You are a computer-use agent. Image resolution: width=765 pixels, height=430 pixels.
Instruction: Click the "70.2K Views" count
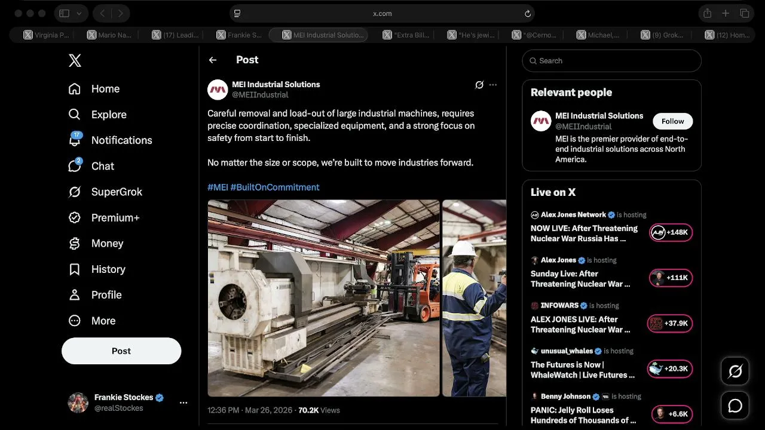click(319, 410)
